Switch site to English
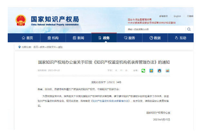The height and width of the screenshot is (134, 202). click(x=177, y=16)
